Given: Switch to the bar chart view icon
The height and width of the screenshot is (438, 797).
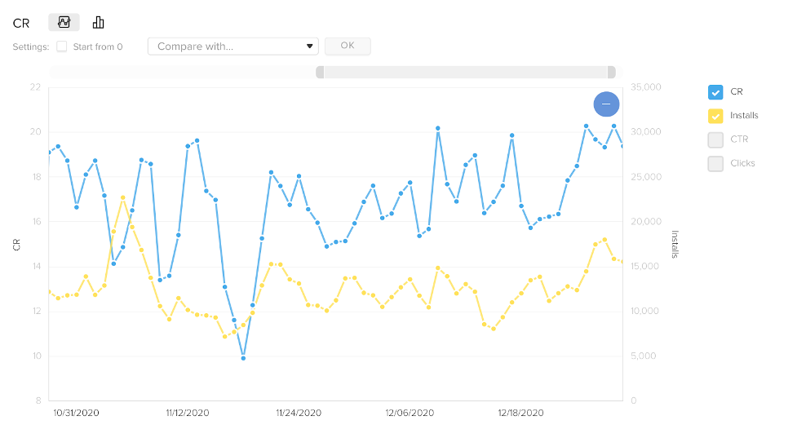Looking at the screenshot, I should [98, 22].
